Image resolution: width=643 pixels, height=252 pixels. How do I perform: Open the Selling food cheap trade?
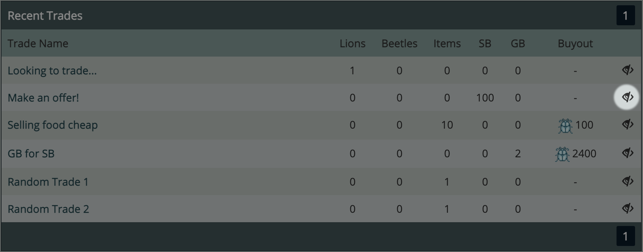[x=53, y=125]
